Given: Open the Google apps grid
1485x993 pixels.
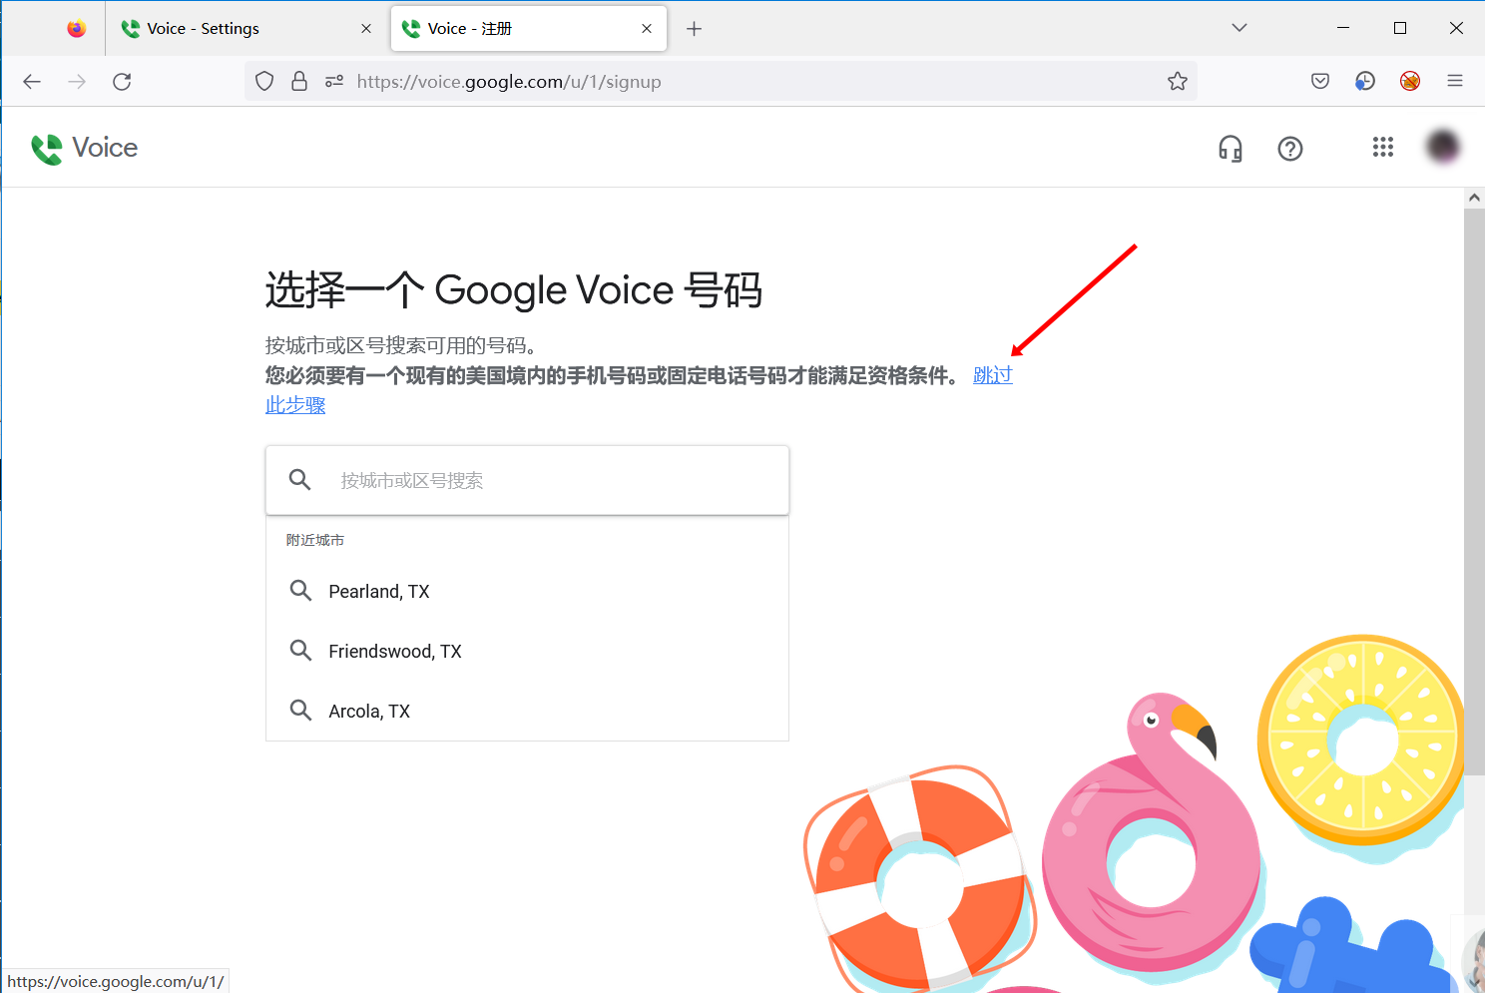Looking at the screenshot, I should [x=1383, y=148].
